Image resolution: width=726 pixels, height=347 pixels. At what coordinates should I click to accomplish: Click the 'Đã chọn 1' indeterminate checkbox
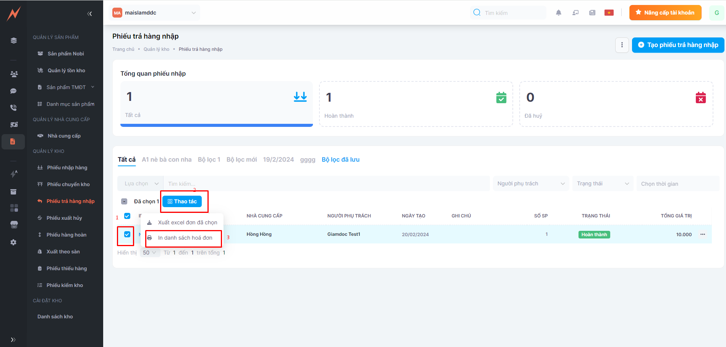click(124, 201)
